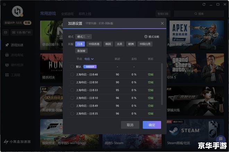This screenshot has height=152, width=229.
Task: Click the mail envelope icon under VIP info
Action: [6, 32]
